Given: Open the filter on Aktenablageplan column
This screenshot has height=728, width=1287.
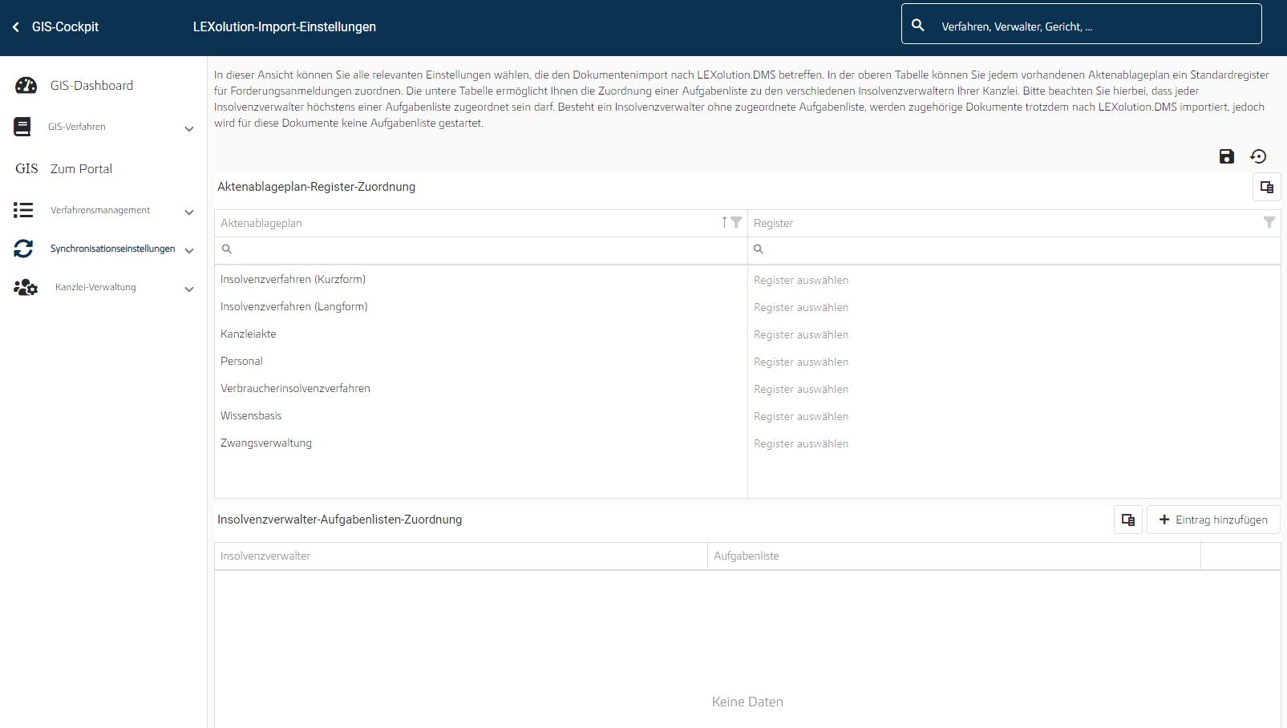Looking at the screenshot, I should click(x=736, y=222).
